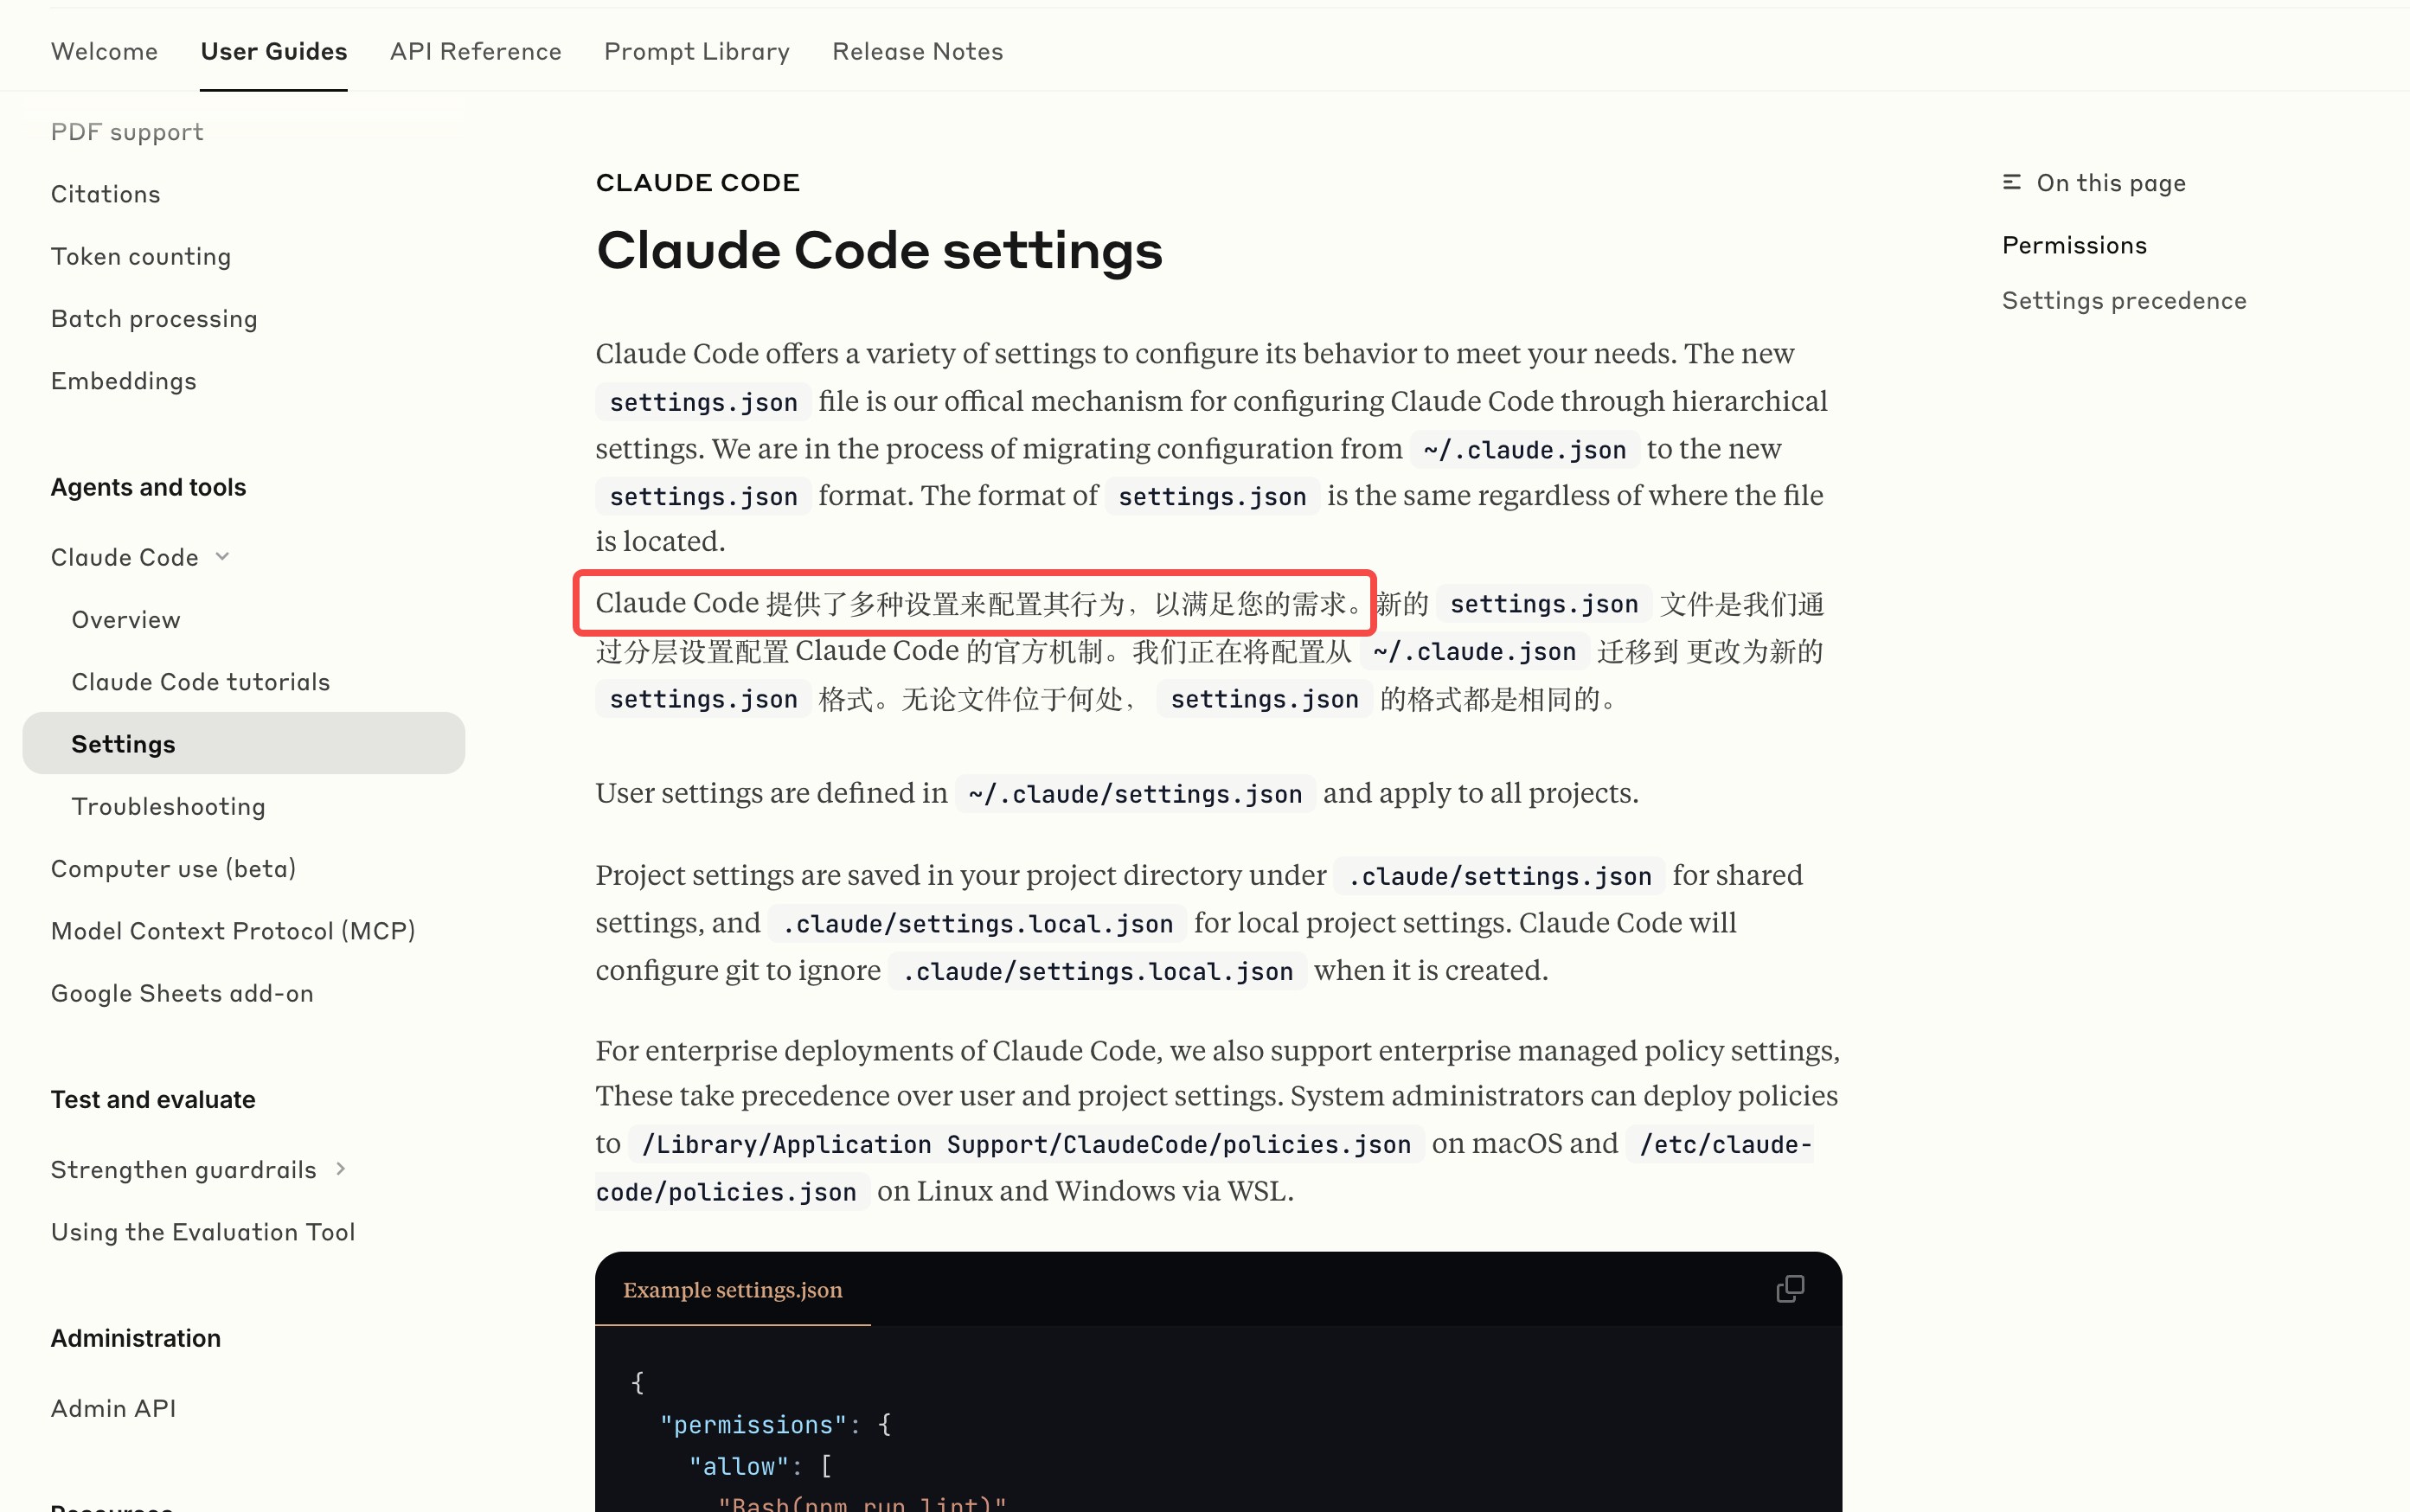Open the Token counting page
This screenshot has height=1512, width=2410.
[141, 256]
